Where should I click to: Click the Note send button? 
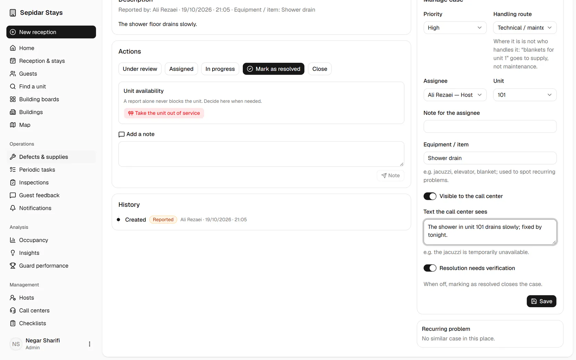click(x=391, y=176)
